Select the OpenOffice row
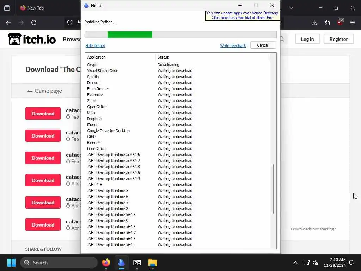This screenshot has height=271, width=361. 178,107
